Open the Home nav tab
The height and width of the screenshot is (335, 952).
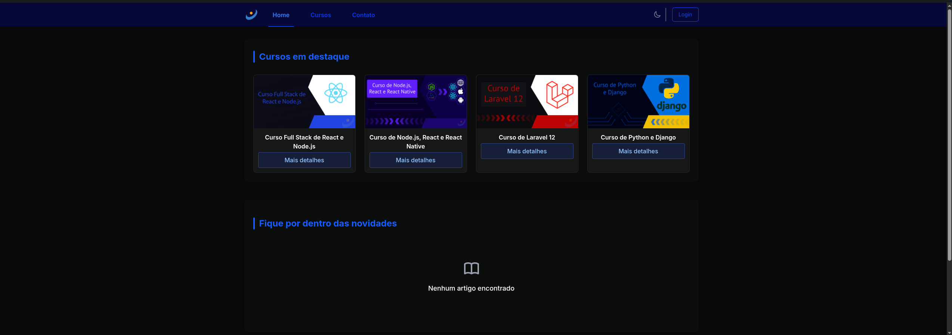click(281, 15)
